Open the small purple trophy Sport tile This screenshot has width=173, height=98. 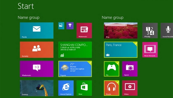[70, 26]
